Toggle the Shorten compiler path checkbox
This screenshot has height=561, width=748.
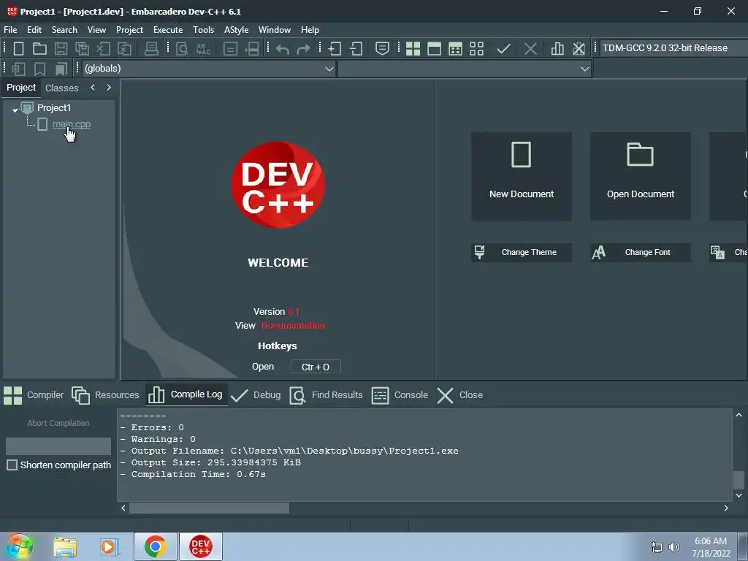tap(12, 465)
